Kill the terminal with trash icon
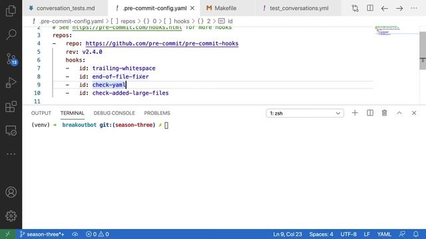 click(385, 113)
